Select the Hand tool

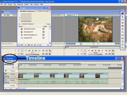[122, 45]
